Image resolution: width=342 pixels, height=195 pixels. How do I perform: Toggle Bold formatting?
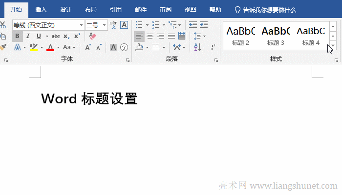[x=17, y=36]
